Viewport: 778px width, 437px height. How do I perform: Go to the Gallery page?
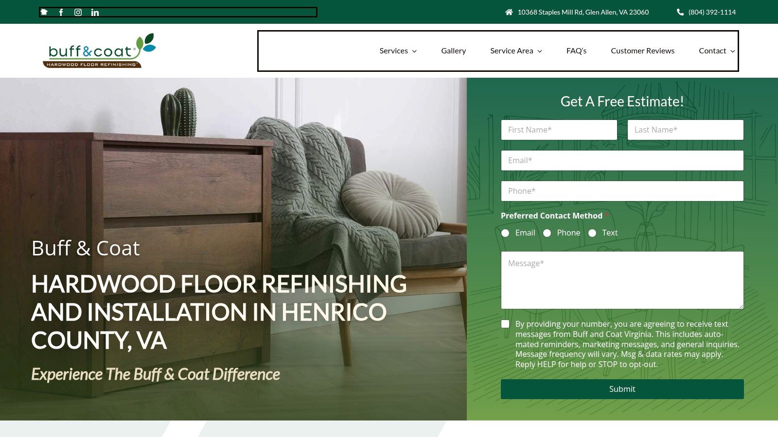click(x=454, y=50)
